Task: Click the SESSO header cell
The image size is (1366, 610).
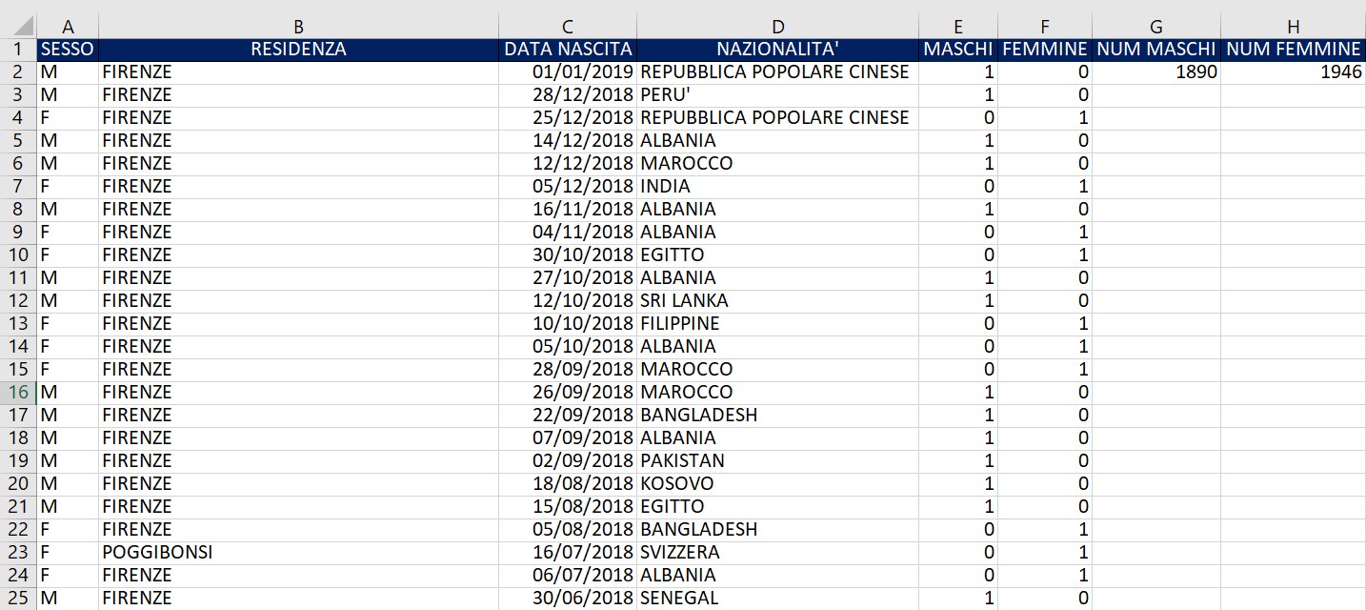Action: tap(68, 49)
